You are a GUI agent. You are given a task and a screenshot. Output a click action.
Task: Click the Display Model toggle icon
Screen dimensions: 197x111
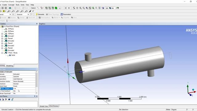coord(110,8)
